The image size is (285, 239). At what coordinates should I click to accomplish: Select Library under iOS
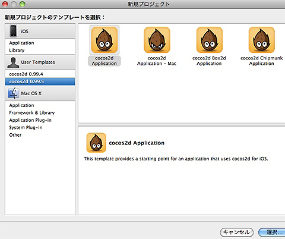click(x=40, y=50)
